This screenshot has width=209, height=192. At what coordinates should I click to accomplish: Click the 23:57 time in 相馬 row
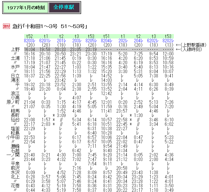(122, 111)
